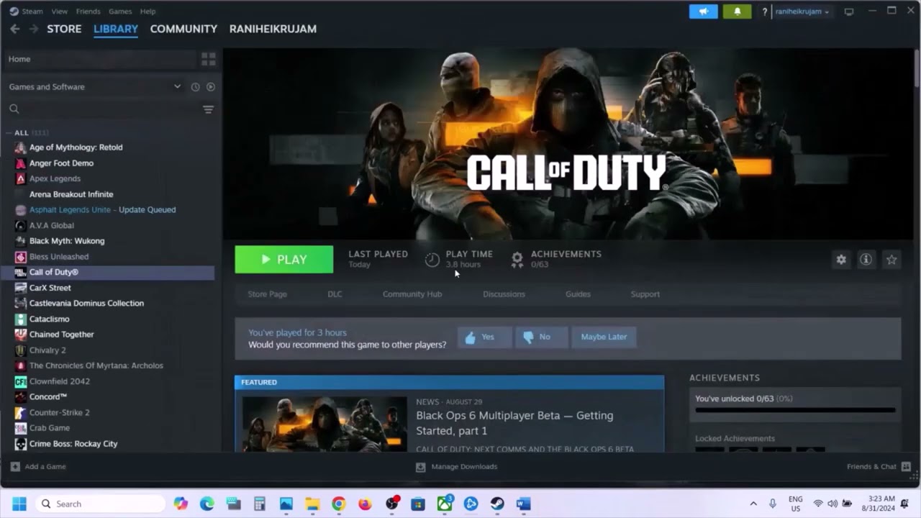Open the Games menu

click(x=120, y=12)
